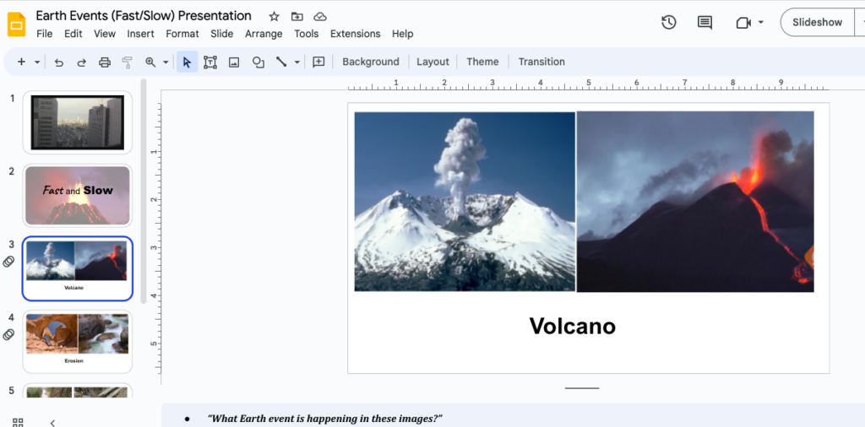Collapse the filmstrip panel with chevron
This screenshot has height=427, width=865.
pyautogui.click(x=52, y=422)
